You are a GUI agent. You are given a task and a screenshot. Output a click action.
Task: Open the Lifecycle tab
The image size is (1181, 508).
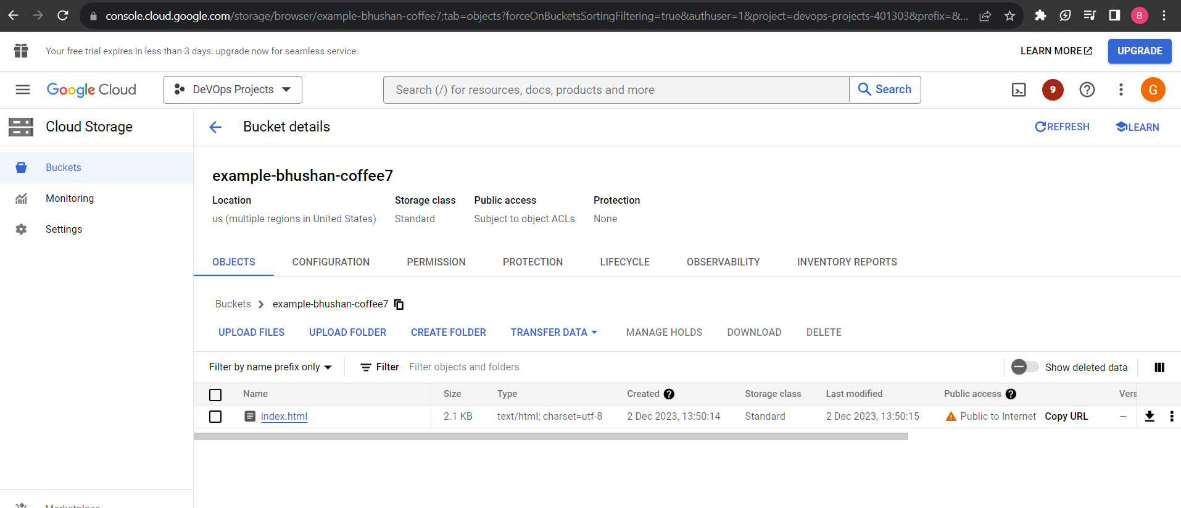point(624,262)
